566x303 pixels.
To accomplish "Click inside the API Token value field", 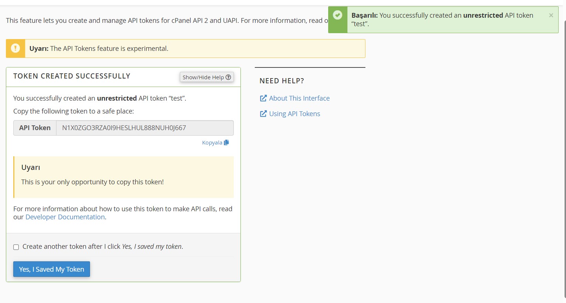I will 145,128.
